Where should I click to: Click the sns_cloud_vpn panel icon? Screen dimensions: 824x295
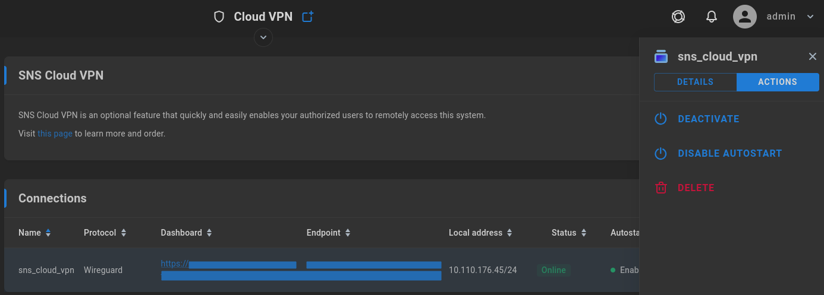click(x=661, y=56)
